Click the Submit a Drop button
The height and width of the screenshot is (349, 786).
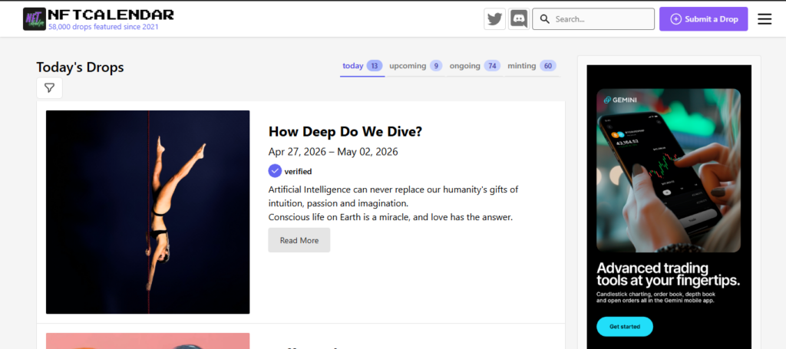coord(703,19)
